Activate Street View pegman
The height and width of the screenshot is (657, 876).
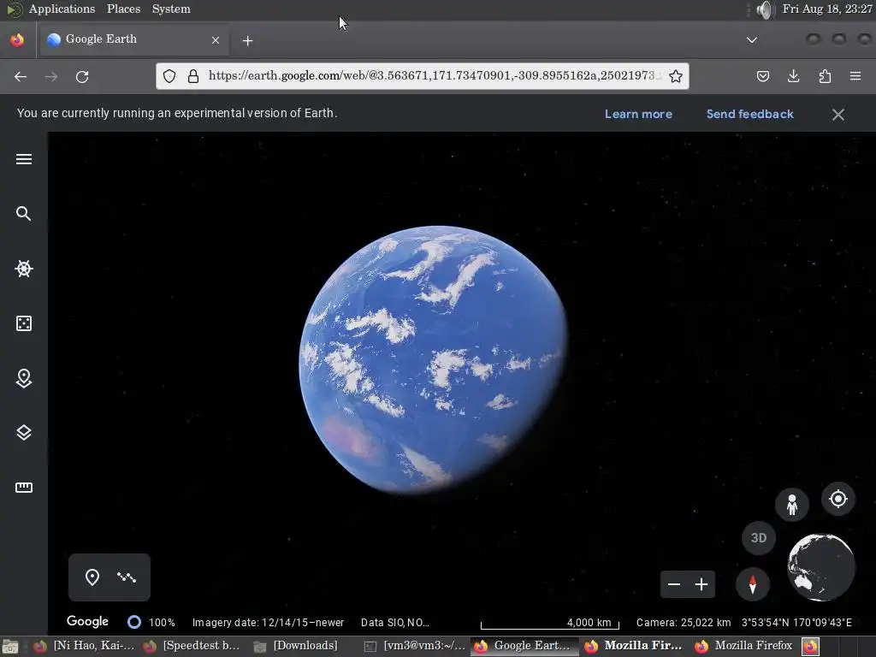[x=791, y=505]
